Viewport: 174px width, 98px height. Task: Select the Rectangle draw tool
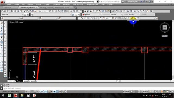coord(5,34)
